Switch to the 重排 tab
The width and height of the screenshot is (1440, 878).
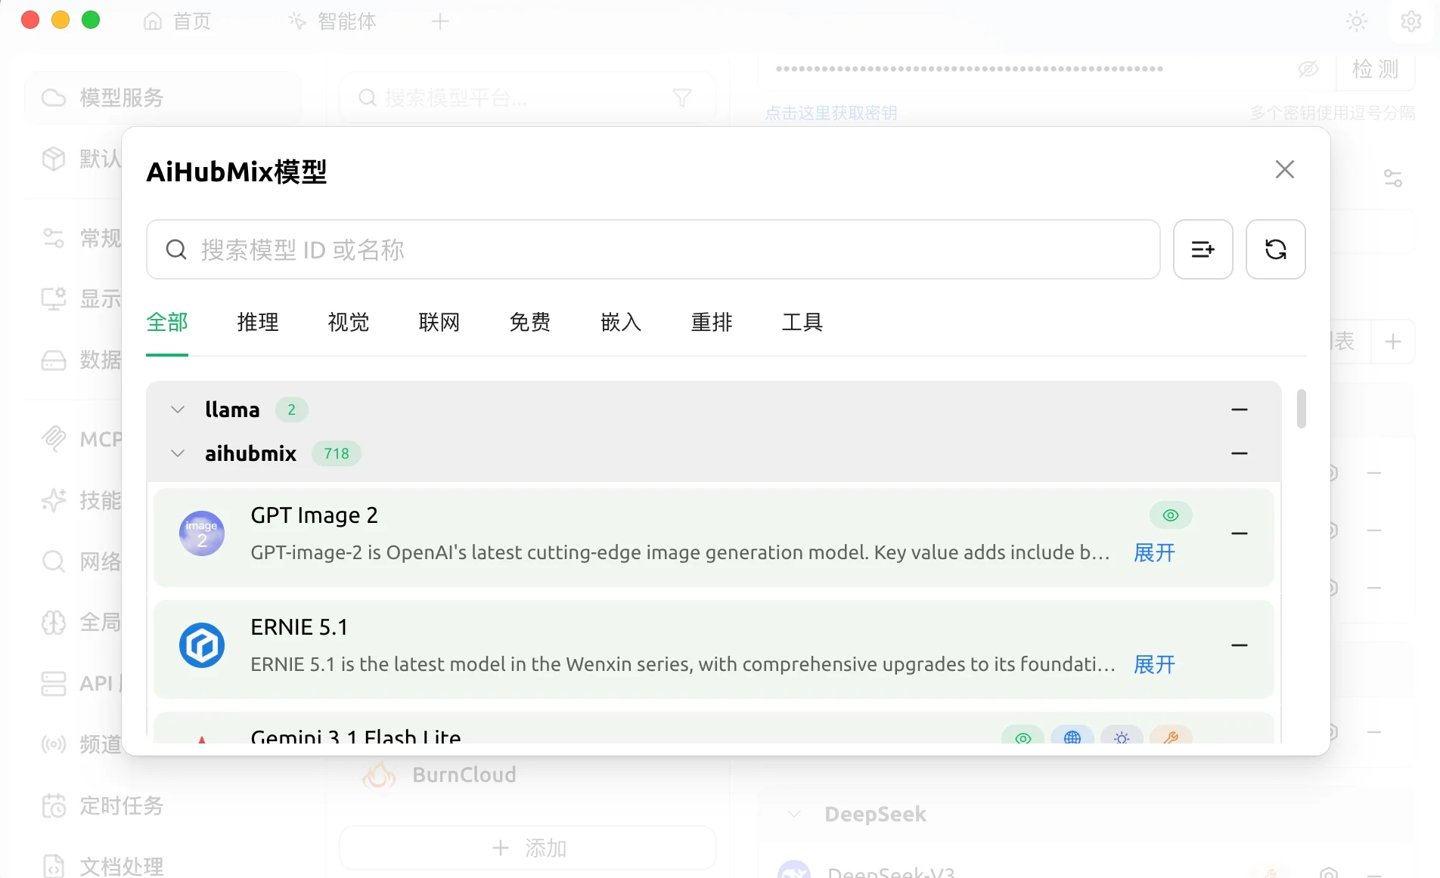[x=712, y=323]
